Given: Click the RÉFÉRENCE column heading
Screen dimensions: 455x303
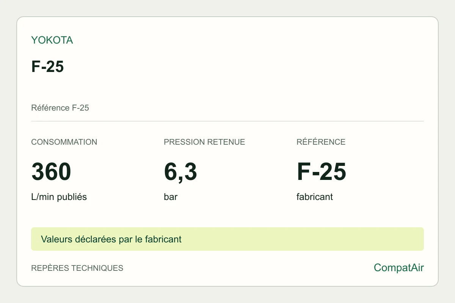Looking at the screenshot, I should tap(321, 142).
